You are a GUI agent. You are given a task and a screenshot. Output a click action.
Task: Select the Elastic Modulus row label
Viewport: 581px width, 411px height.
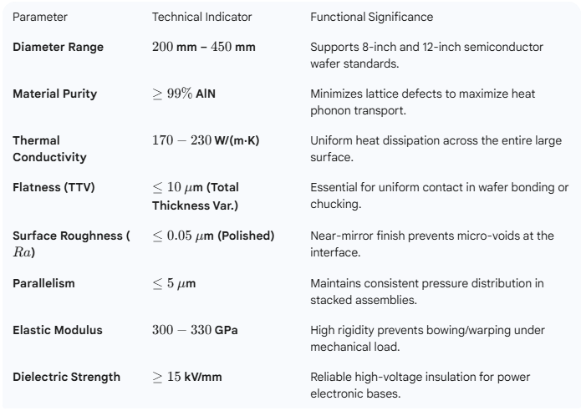point(57,330)
